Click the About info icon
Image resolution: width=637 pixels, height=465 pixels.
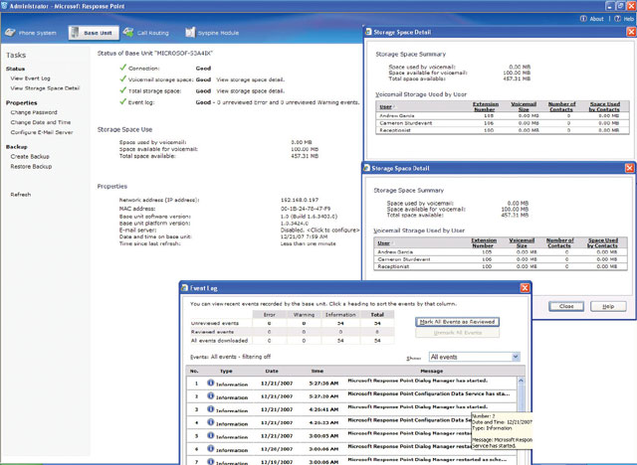(583, 19)
